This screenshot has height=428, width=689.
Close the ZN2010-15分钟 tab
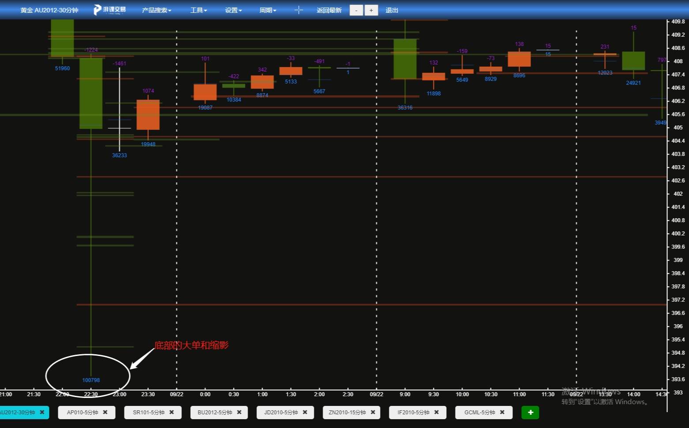373,413
